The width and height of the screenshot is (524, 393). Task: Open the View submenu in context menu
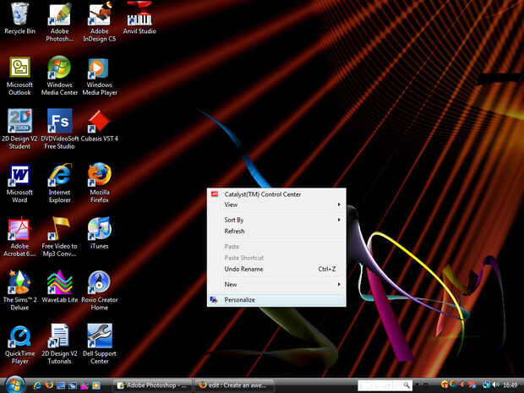pyautogui.click(x=276, y=205)
